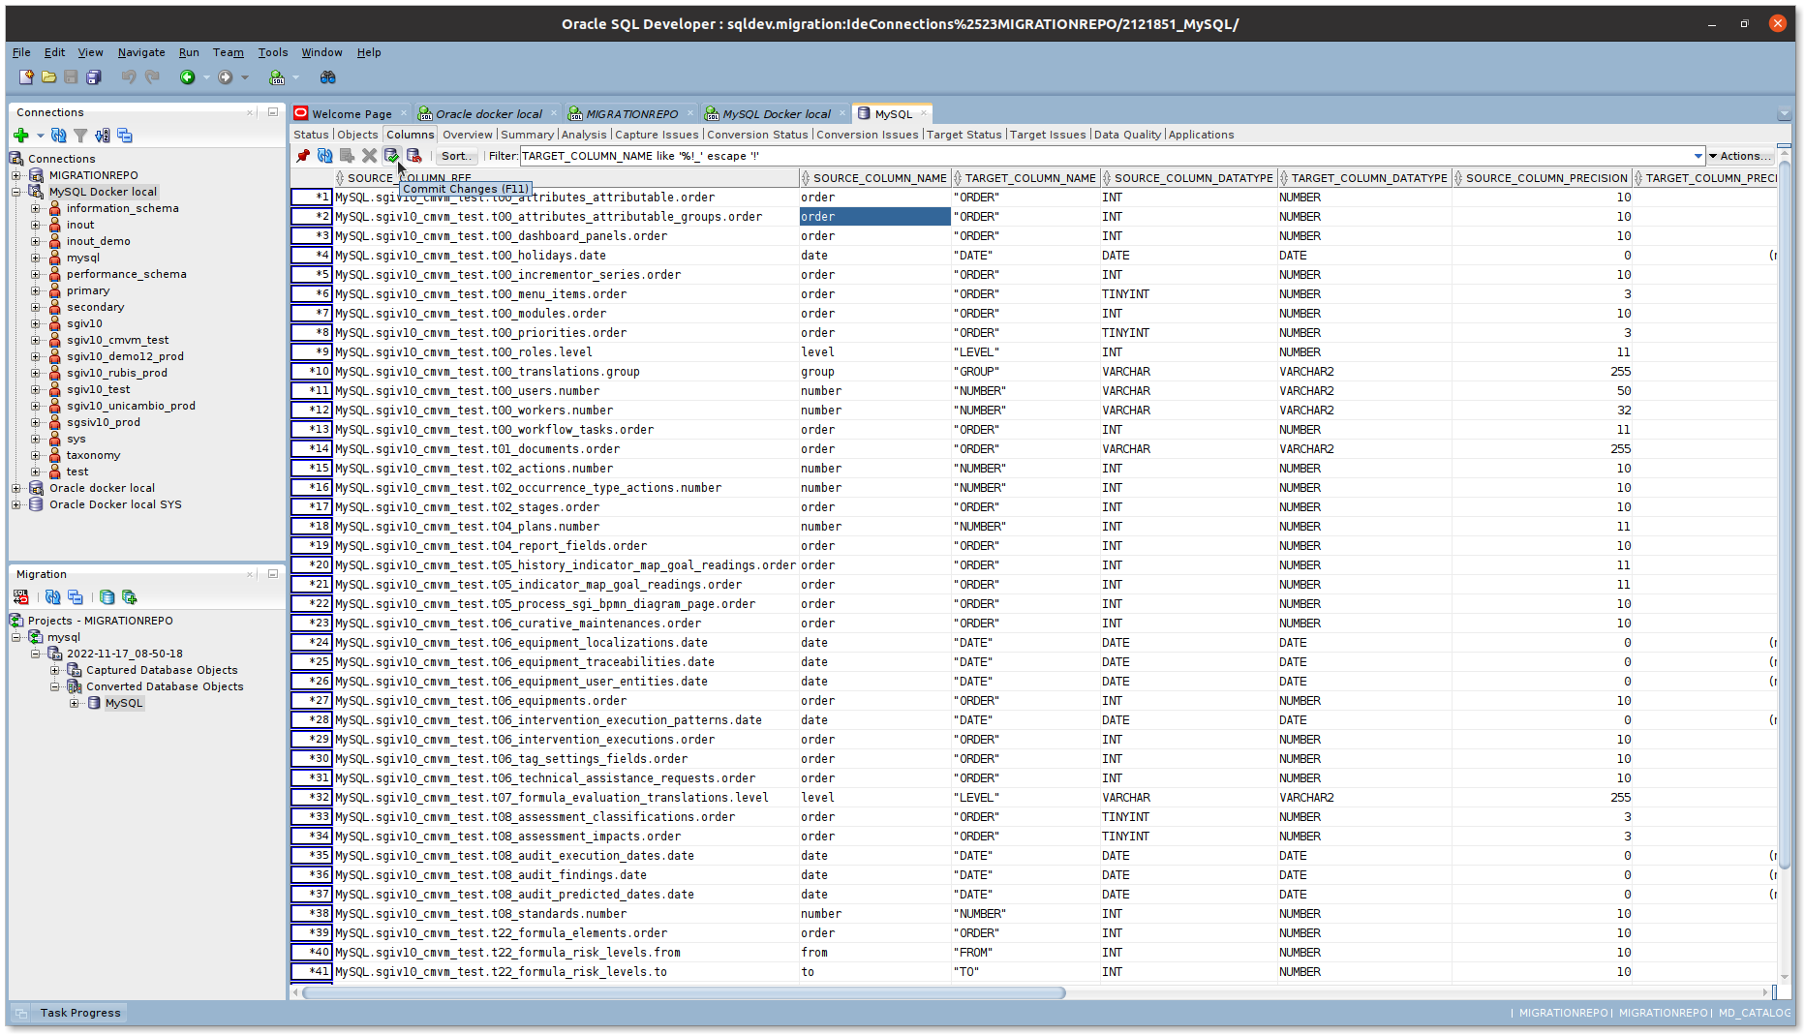Expand the MIGRATIONREPO connection node
The height and width of the screenshot is (1035, 1805).
15,174
